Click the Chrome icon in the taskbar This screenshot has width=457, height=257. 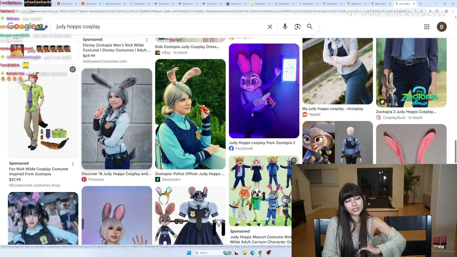[260, 253]
